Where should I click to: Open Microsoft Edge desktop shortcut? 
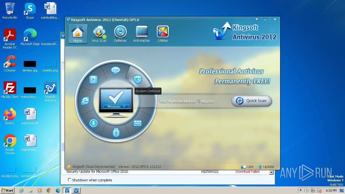click(30, 37)
